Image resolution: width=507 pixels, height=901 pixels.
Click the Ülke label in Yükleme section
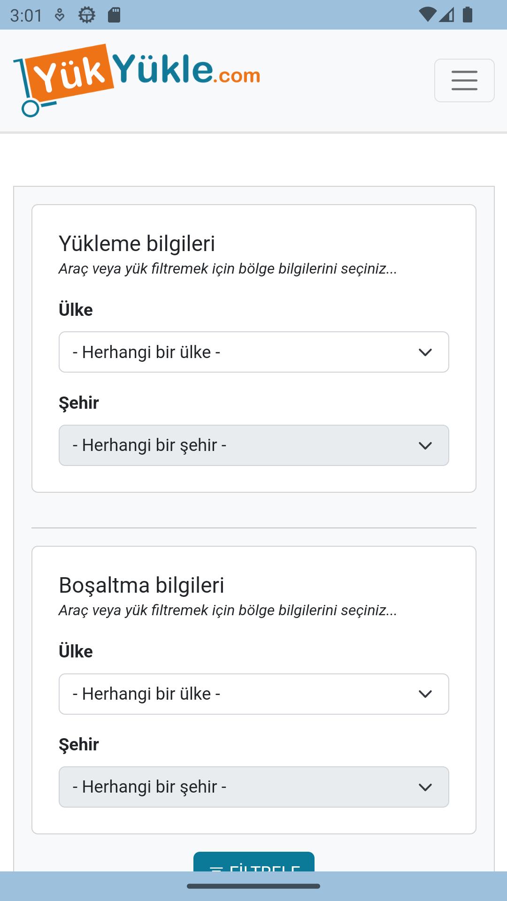(x=76, y=310)
